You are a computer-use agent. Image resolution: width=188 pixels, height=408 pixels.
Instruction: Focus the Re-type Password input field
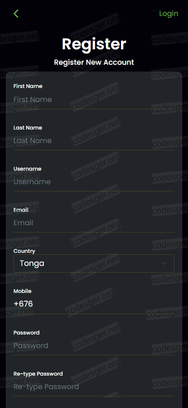pyautogui.click(x=94, y=387)
